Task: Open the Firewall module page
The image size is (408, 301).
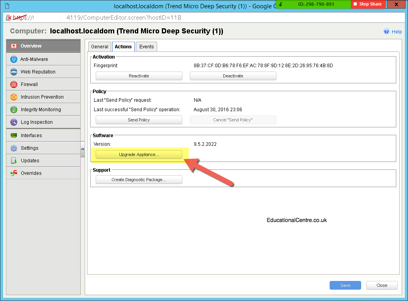Action: (29, 84)
